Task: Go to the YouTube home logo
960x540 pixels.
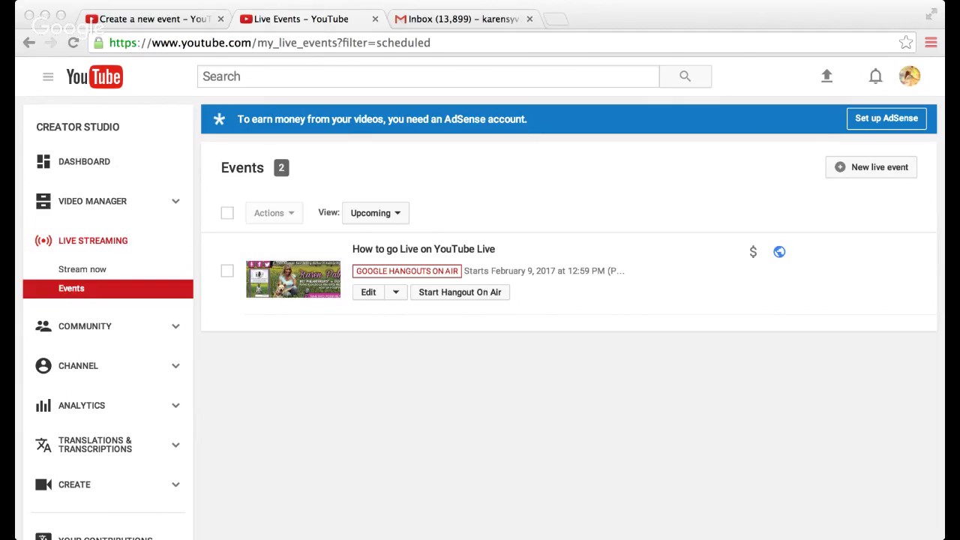Action: coord(94,76)
